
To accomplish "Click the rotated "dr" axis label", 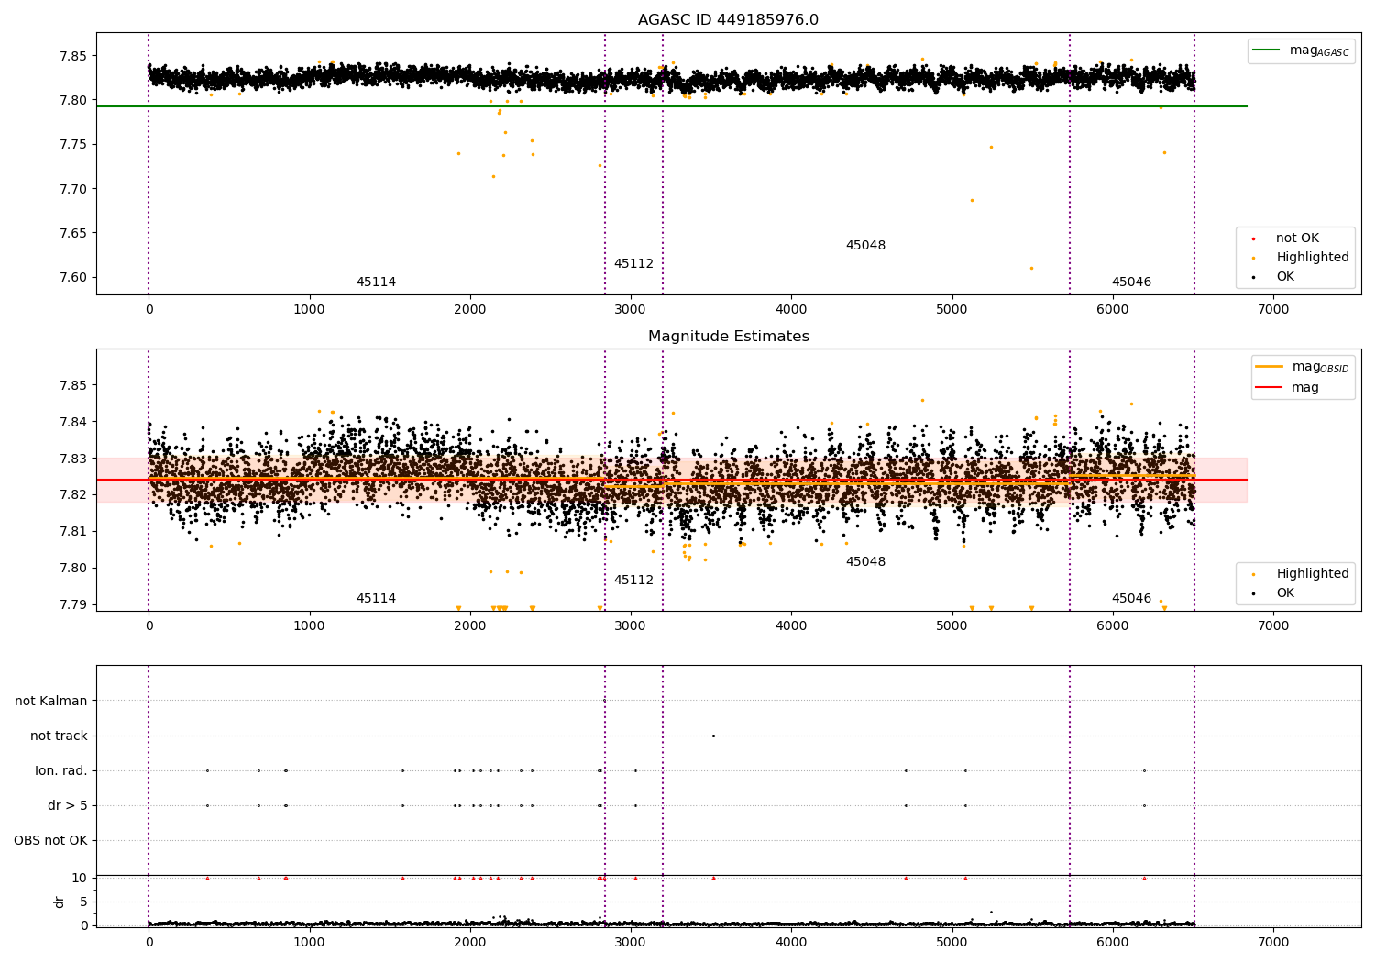I will 60,902.
